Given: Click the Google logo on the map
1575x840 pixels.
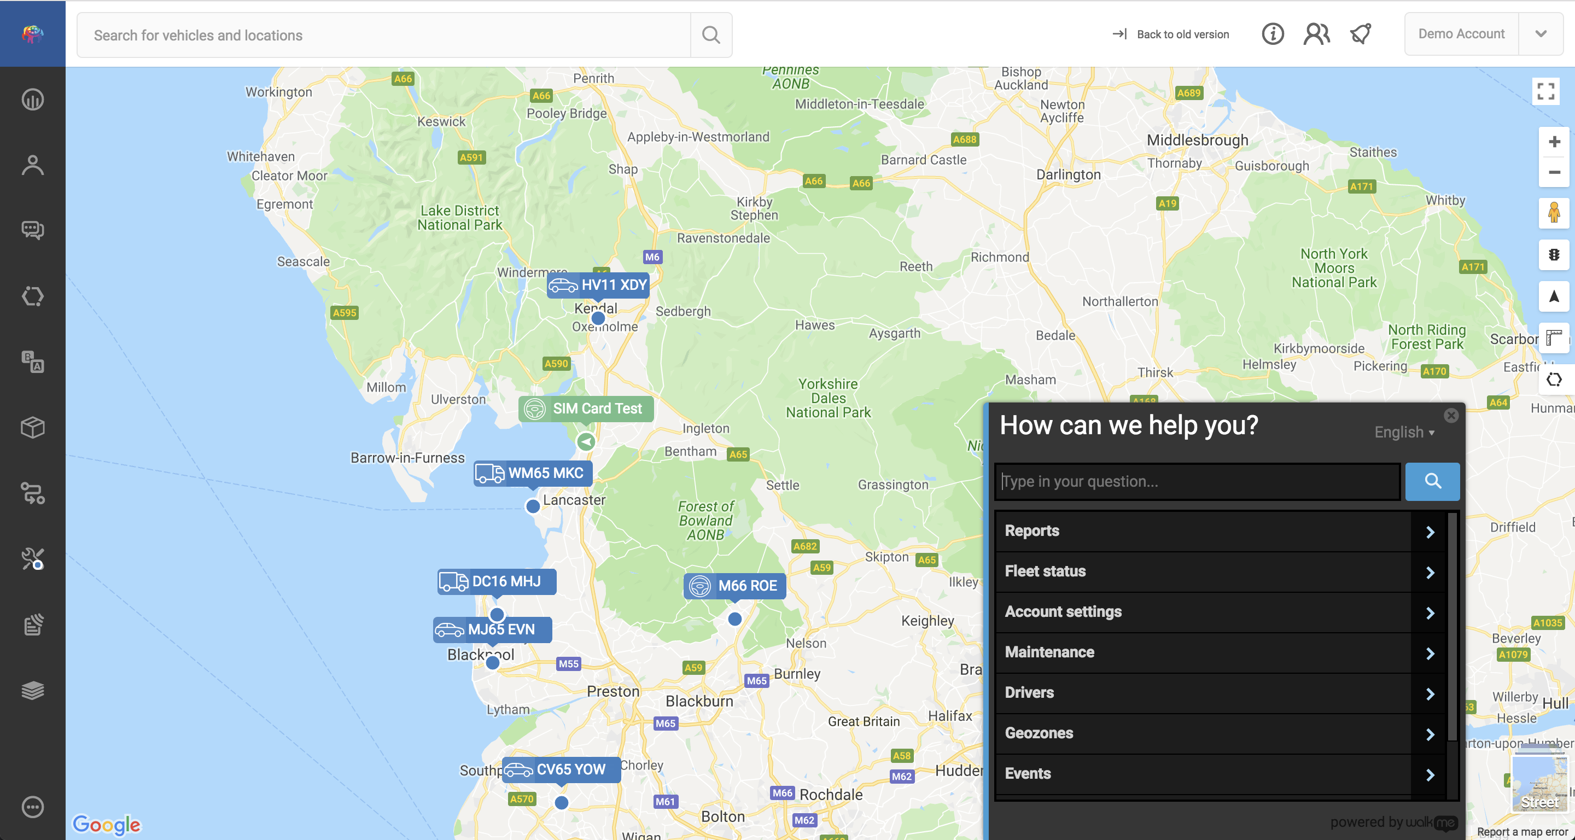Looking at the screenshot, I should 107,824.
